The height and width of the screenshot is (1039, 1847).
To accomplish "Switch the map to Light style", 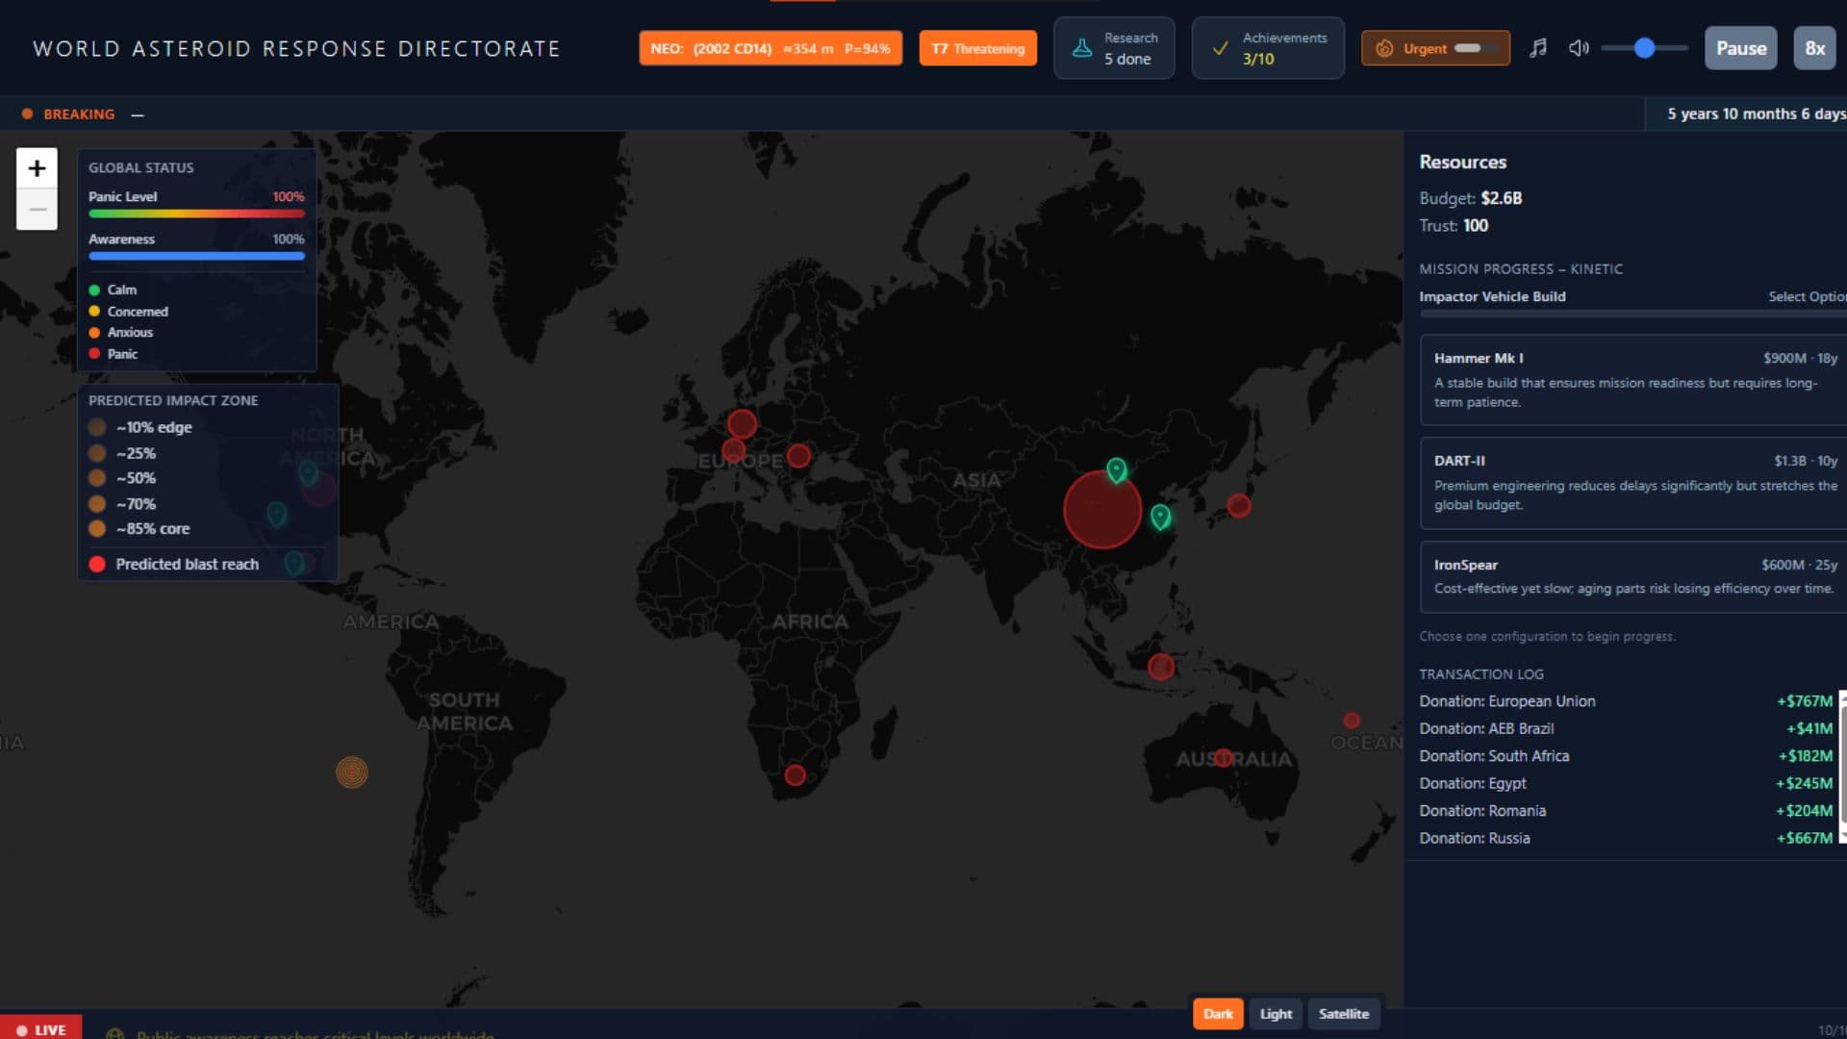I will (x=1276, y=1013).
